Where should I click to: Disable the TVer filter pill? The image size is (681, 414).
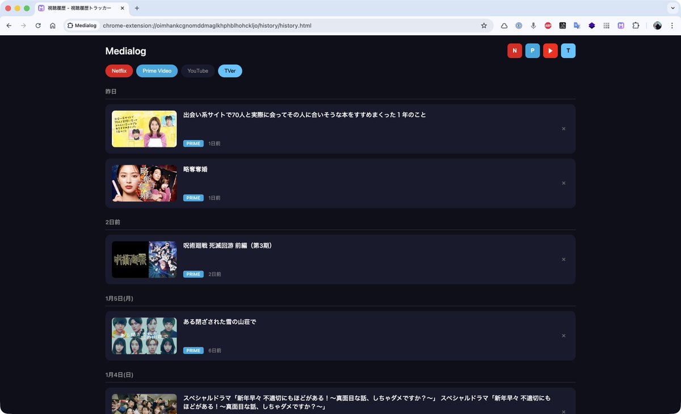pyautogui.click(x=230, y=70)
